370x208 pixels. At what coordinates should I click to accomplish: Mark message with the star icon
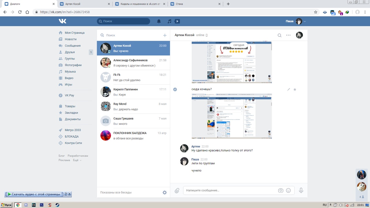[x=295, y=90]
